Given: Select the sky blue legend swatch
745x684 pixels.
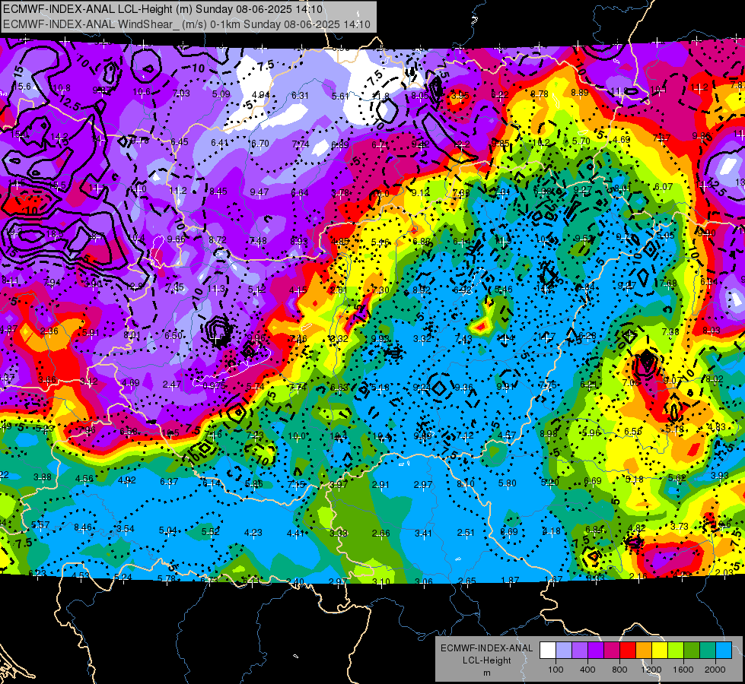Looking at the screenshot, I should click(724, 651).
